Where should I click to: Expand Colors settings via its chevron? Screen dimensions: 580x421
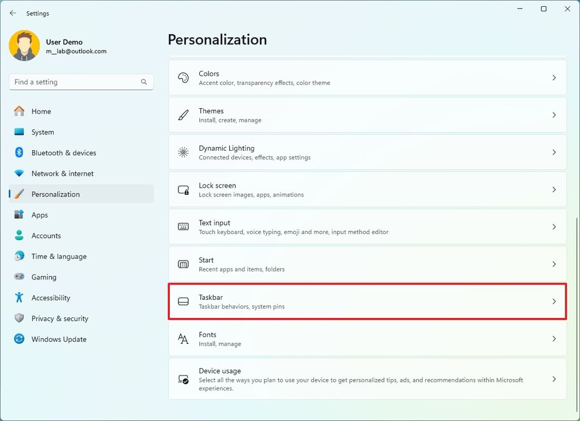click(554, 78)
